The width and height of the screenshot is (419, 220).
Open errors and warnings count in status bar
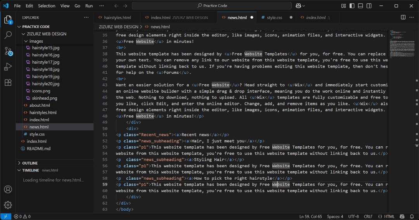tap(22, 217)
